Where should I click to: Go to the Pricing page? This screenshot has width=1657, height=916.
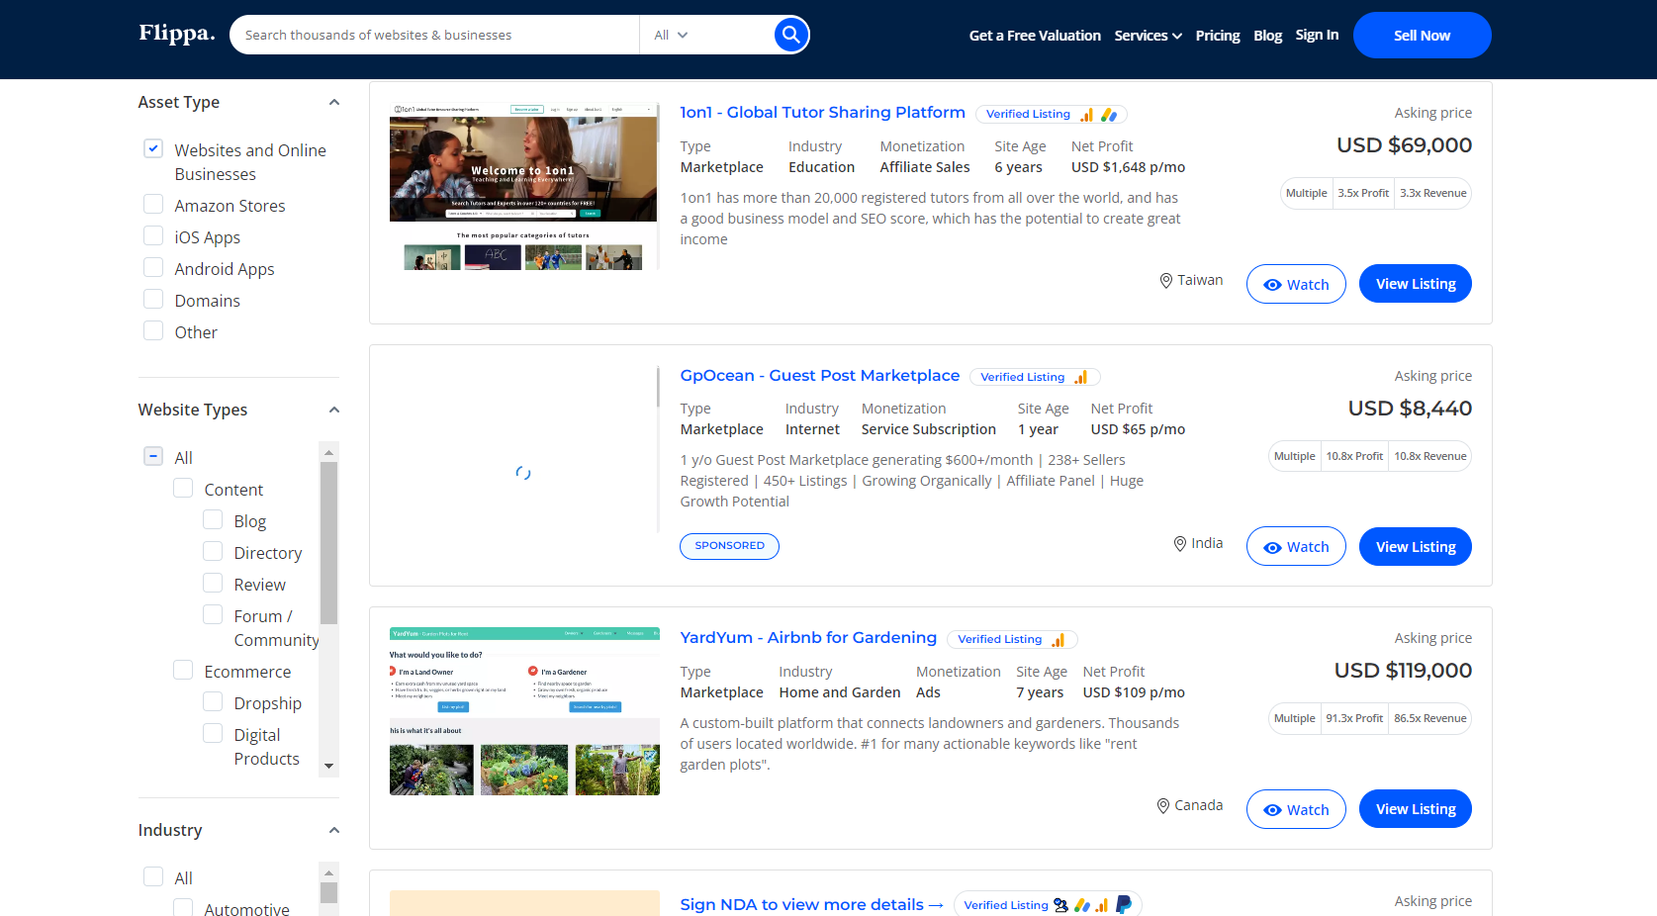[1218, 36]
